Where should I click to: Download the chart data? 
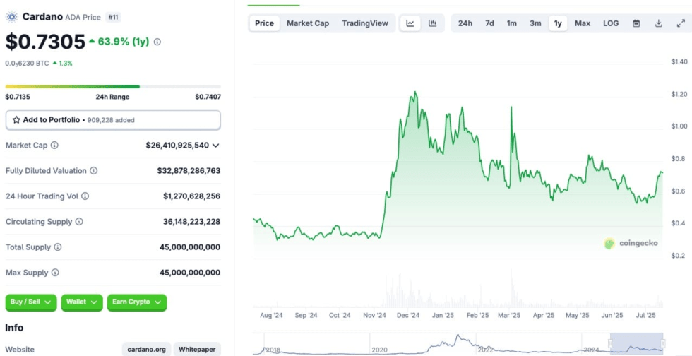pos(658,23)
